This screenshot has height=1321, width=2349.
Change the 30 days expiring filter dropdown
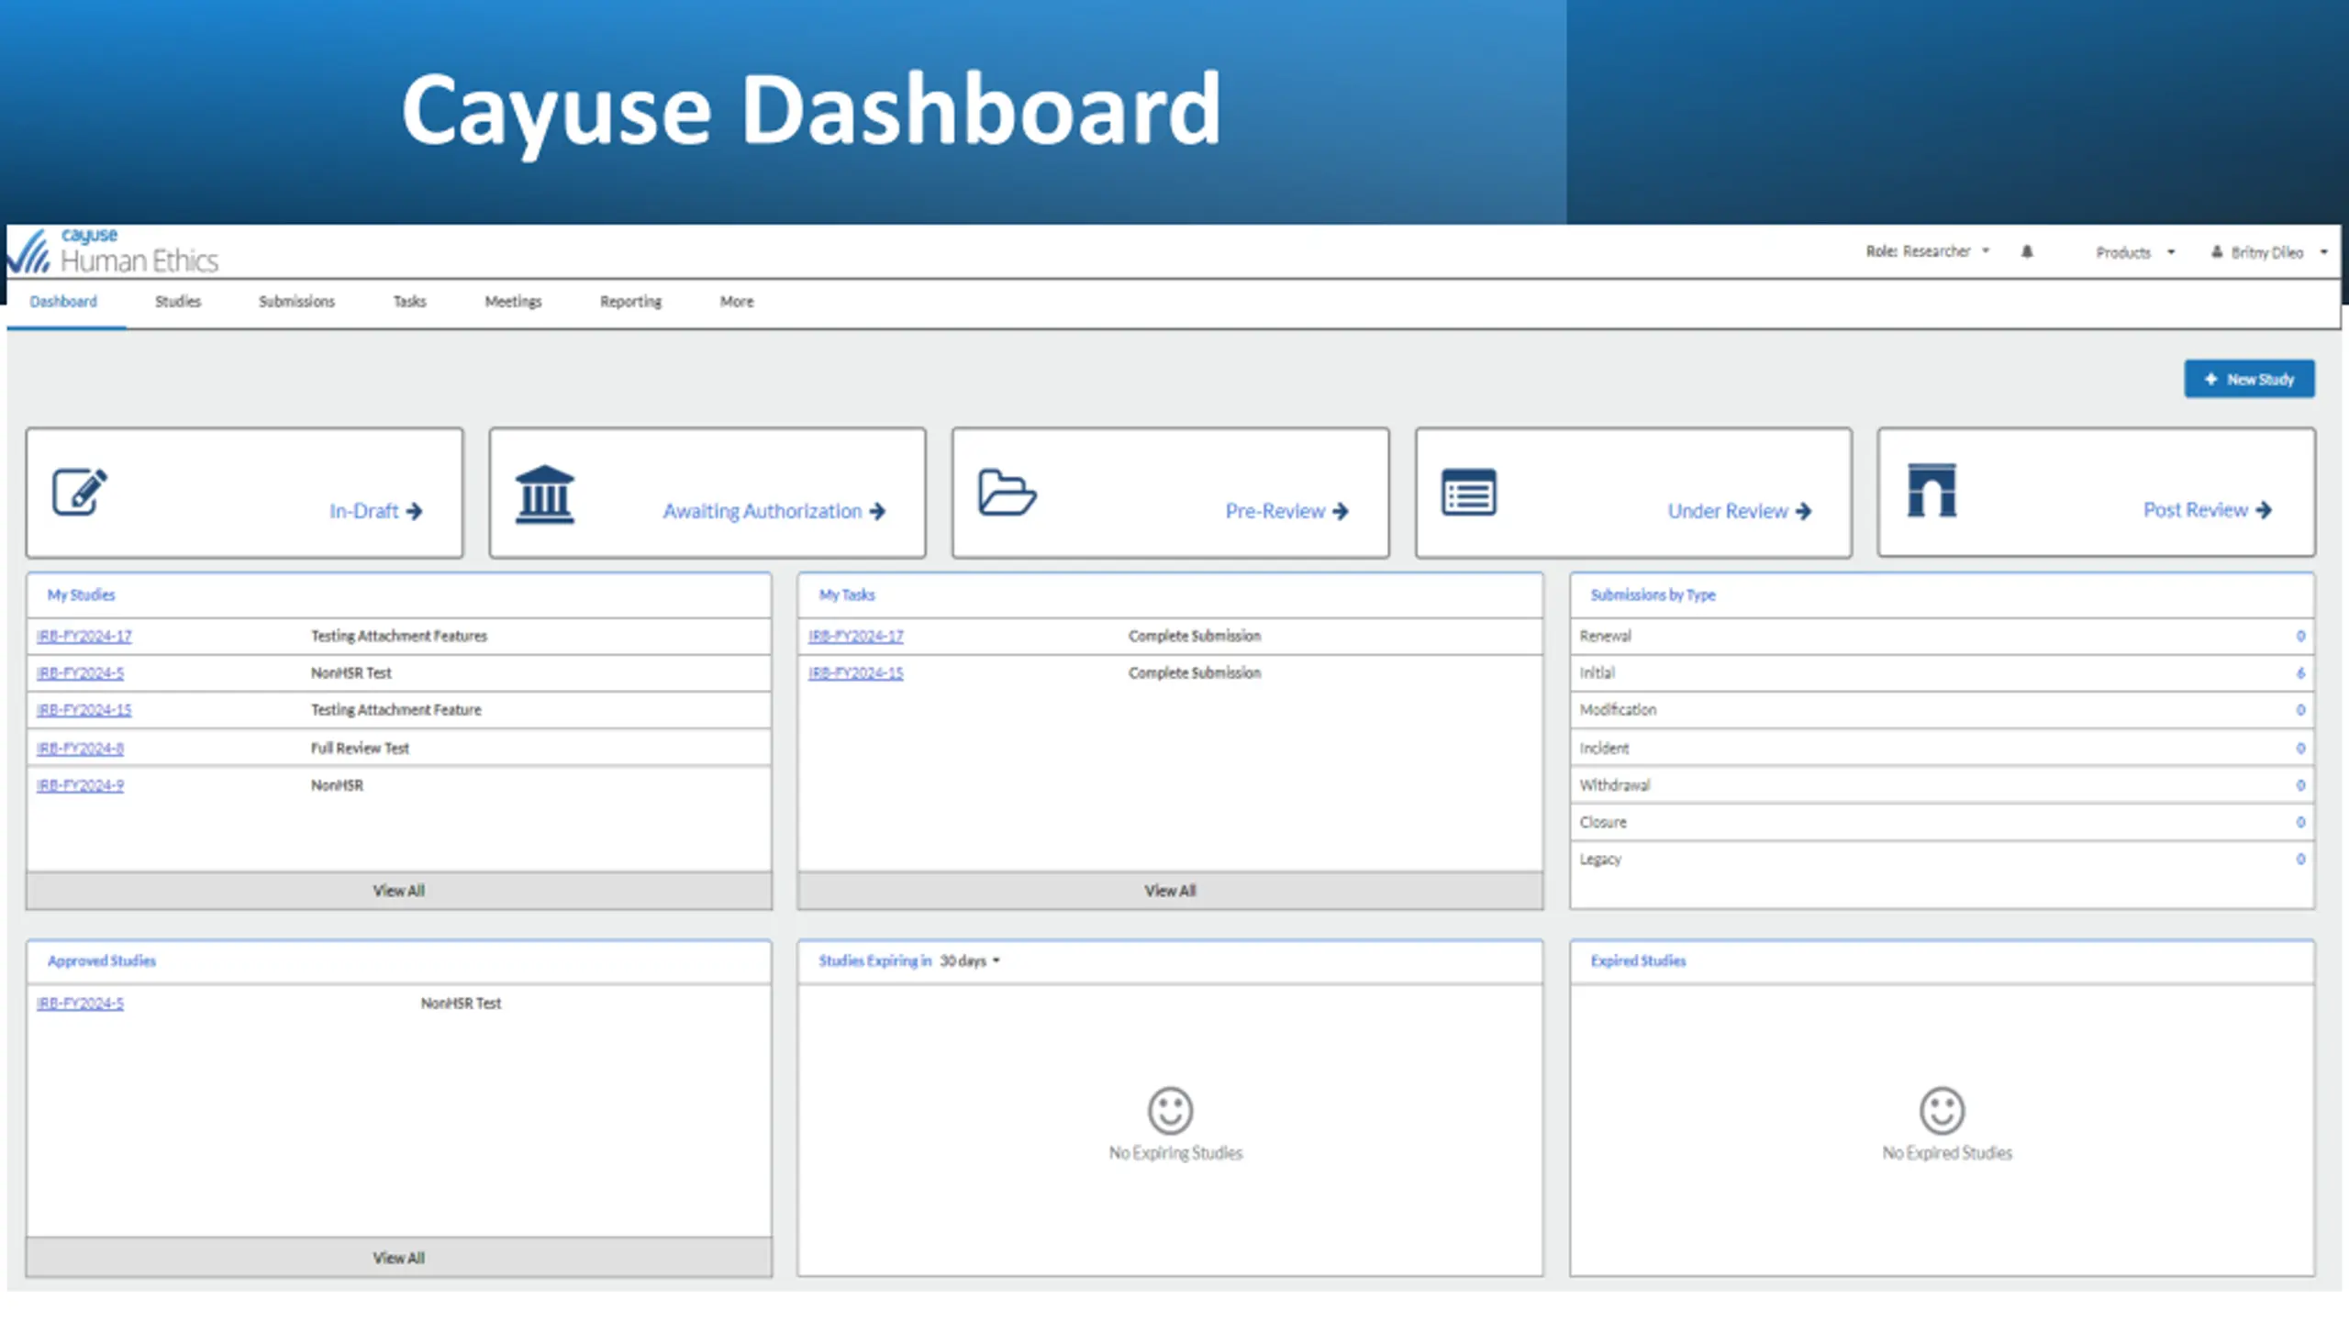(x=970, y=960)
